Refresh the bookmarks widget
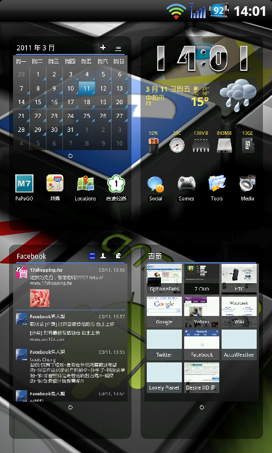This screenshot has height=453, width=272. [x=202, y=407]
